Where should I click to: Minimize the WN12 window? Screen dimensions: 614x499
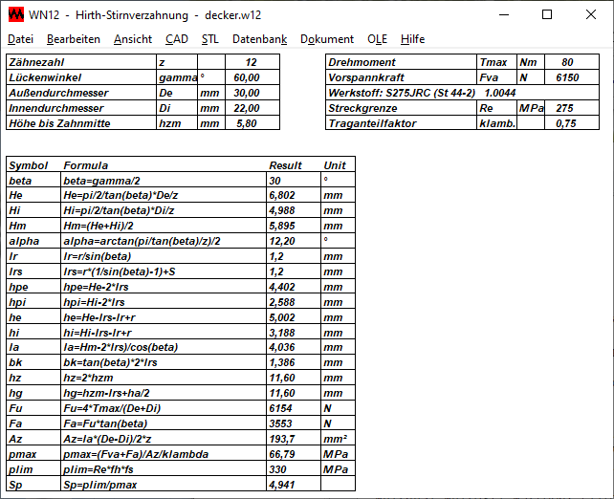pyautogui.click(x=503, y=15)
